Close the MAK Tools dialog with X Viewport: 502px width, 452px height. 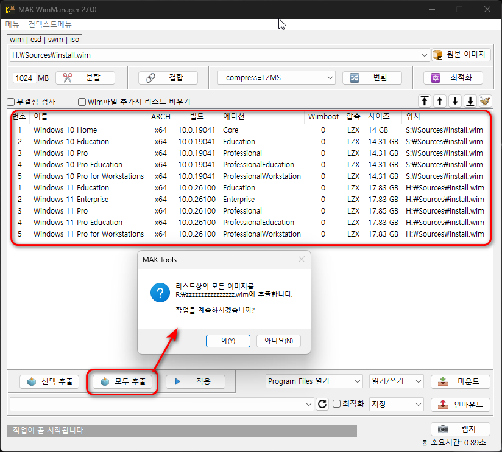[x=302, y=259]
